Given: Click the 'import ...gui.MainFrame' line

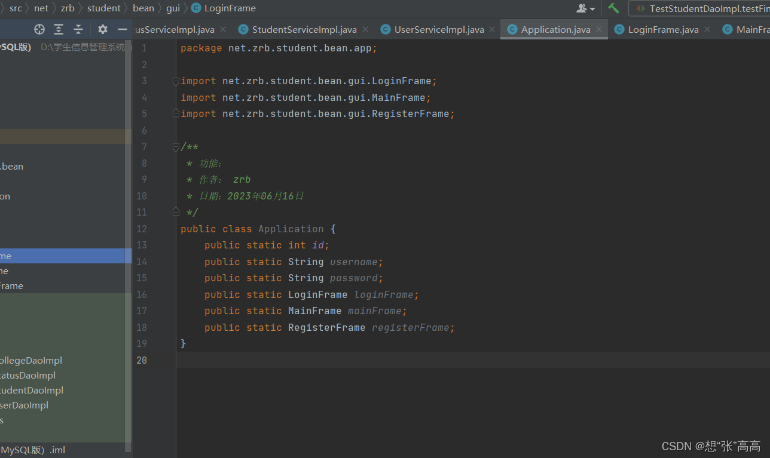Looking at the screenshot, I should pyautogui.click(x=305, y=97).
